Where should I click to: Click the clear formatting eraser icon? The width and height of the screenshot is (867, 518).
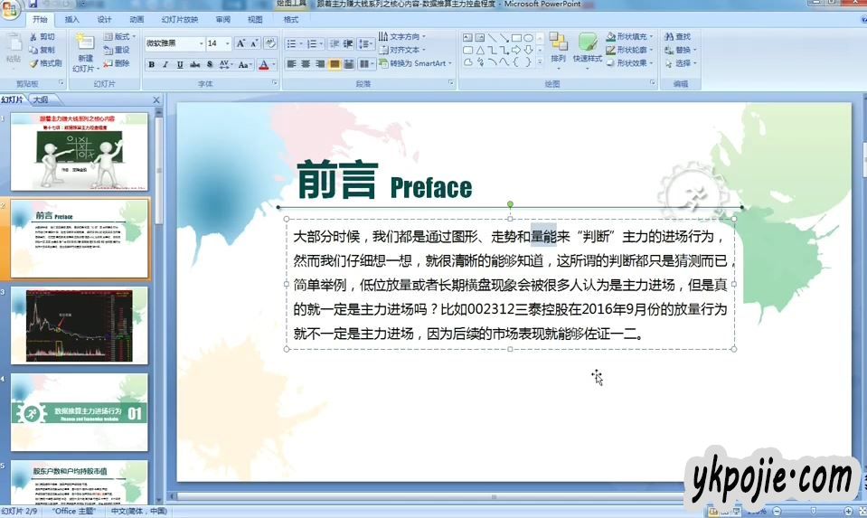click(269, 43)
